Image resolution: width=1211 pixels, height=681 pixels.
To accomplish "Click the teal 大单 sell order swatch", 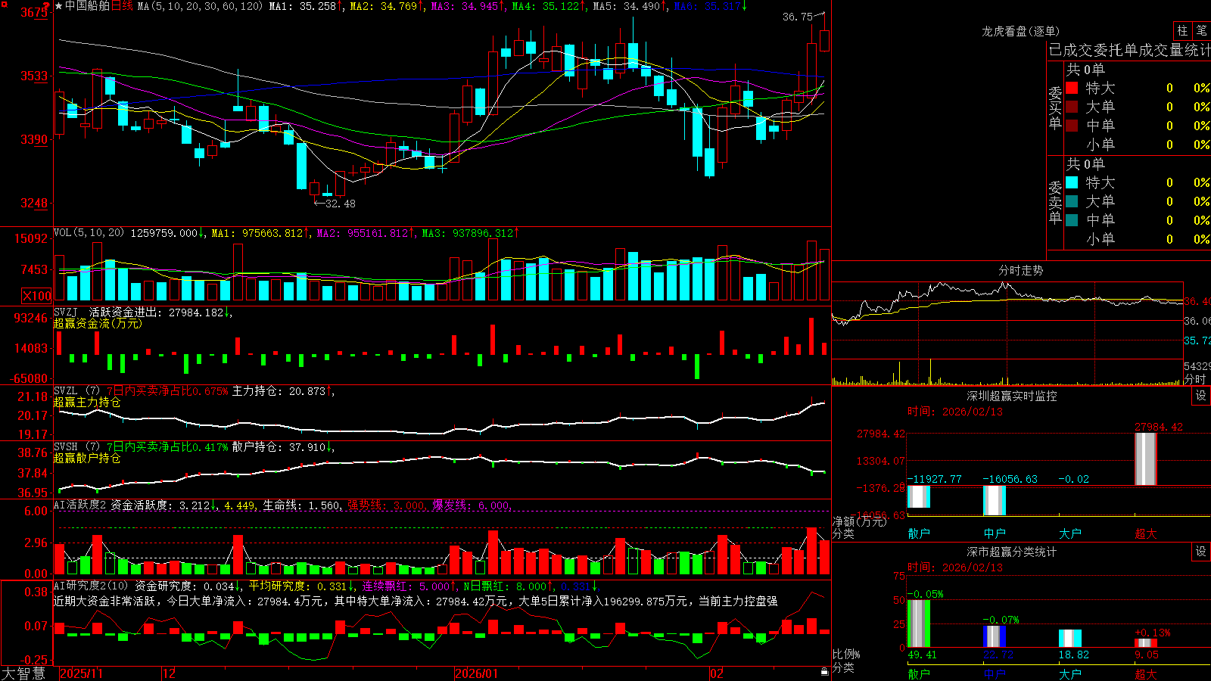I will (x=1072, y=201).
